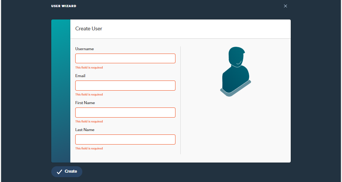Focus the Email input field

125,85
